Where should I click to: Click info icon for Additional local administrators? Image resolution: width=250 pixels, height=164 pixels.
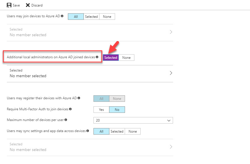[97, 57]
